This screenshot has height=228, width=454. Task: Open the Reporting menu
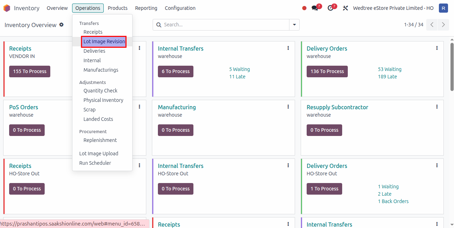[146, 8]
